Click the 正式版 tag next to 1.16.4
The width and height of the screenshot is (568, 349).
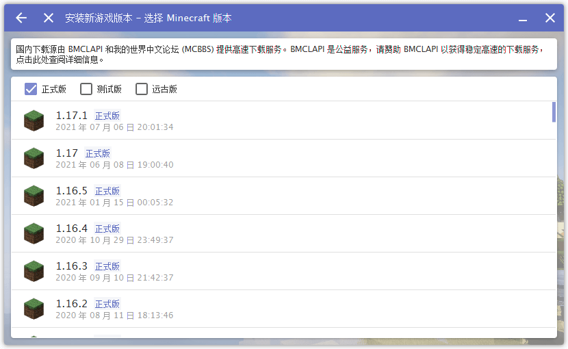107,229
